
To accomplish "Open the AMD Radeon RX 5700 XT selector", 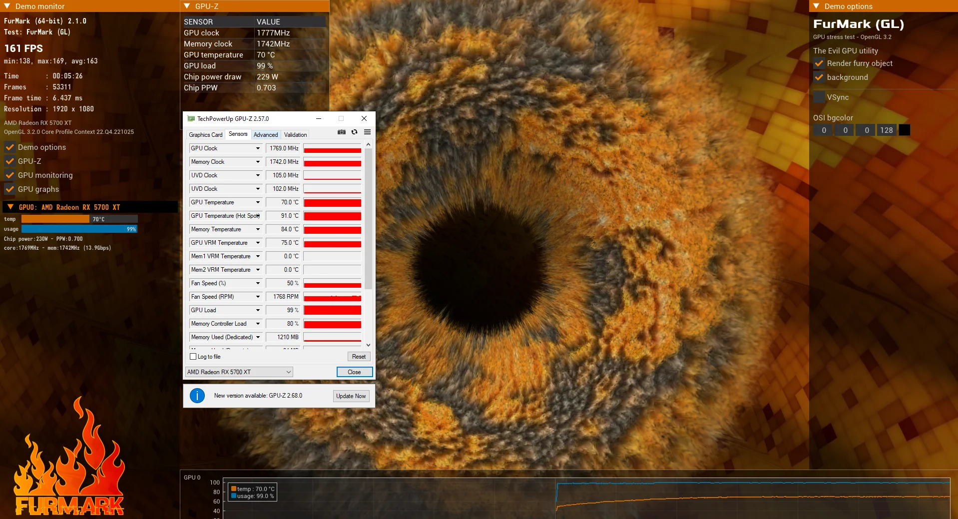I will tap(239, 372).
